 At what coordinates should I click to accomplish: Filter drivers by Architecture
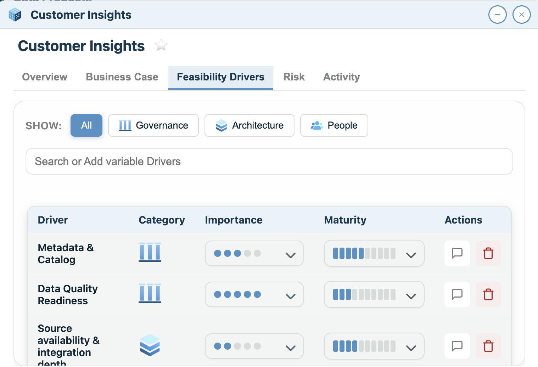(249, 125)
